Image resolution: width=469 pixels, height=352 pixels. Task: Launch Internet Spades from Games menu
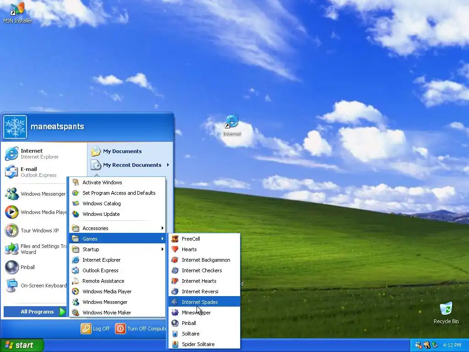(x=204, y=302)
